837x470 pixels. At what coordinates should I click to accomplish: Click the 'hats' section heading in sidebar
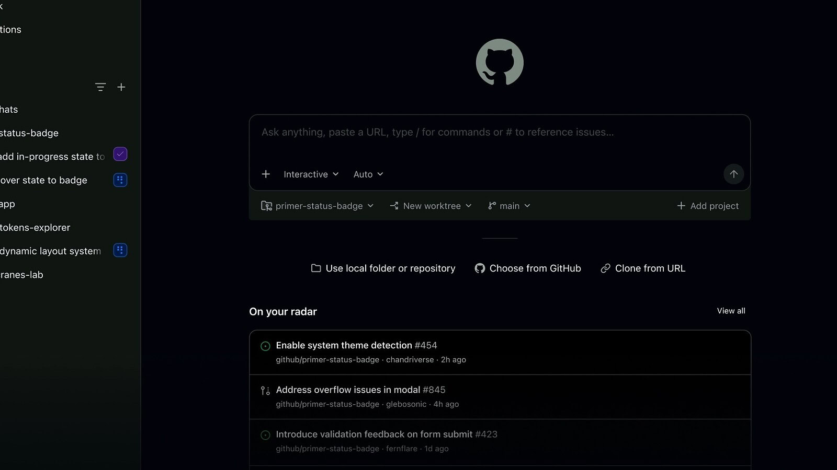click(x=9, y=109)
